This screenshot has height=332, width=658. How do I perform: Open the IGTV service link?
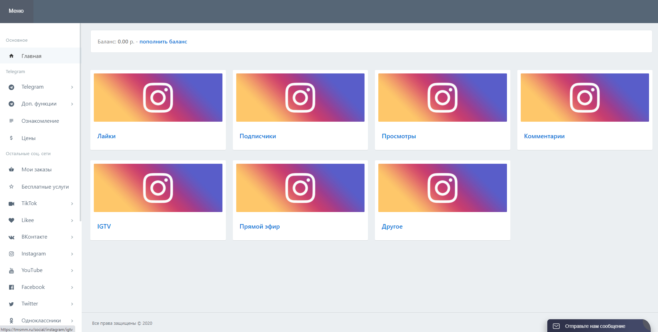104,227
